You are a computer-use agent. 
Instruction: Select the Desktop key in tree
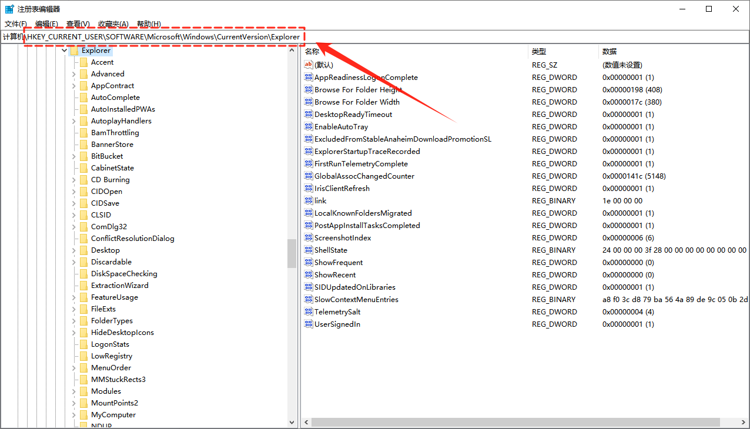pyautogui.click(x=105, y=250)
